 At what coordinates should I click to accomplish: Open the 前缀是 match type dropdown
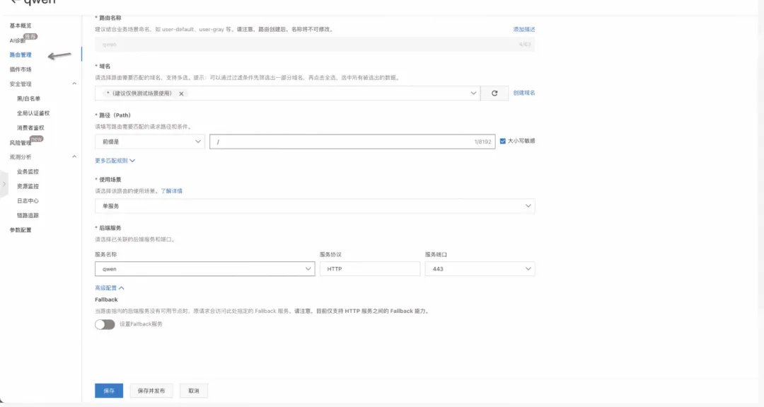(x=149, y=142)
